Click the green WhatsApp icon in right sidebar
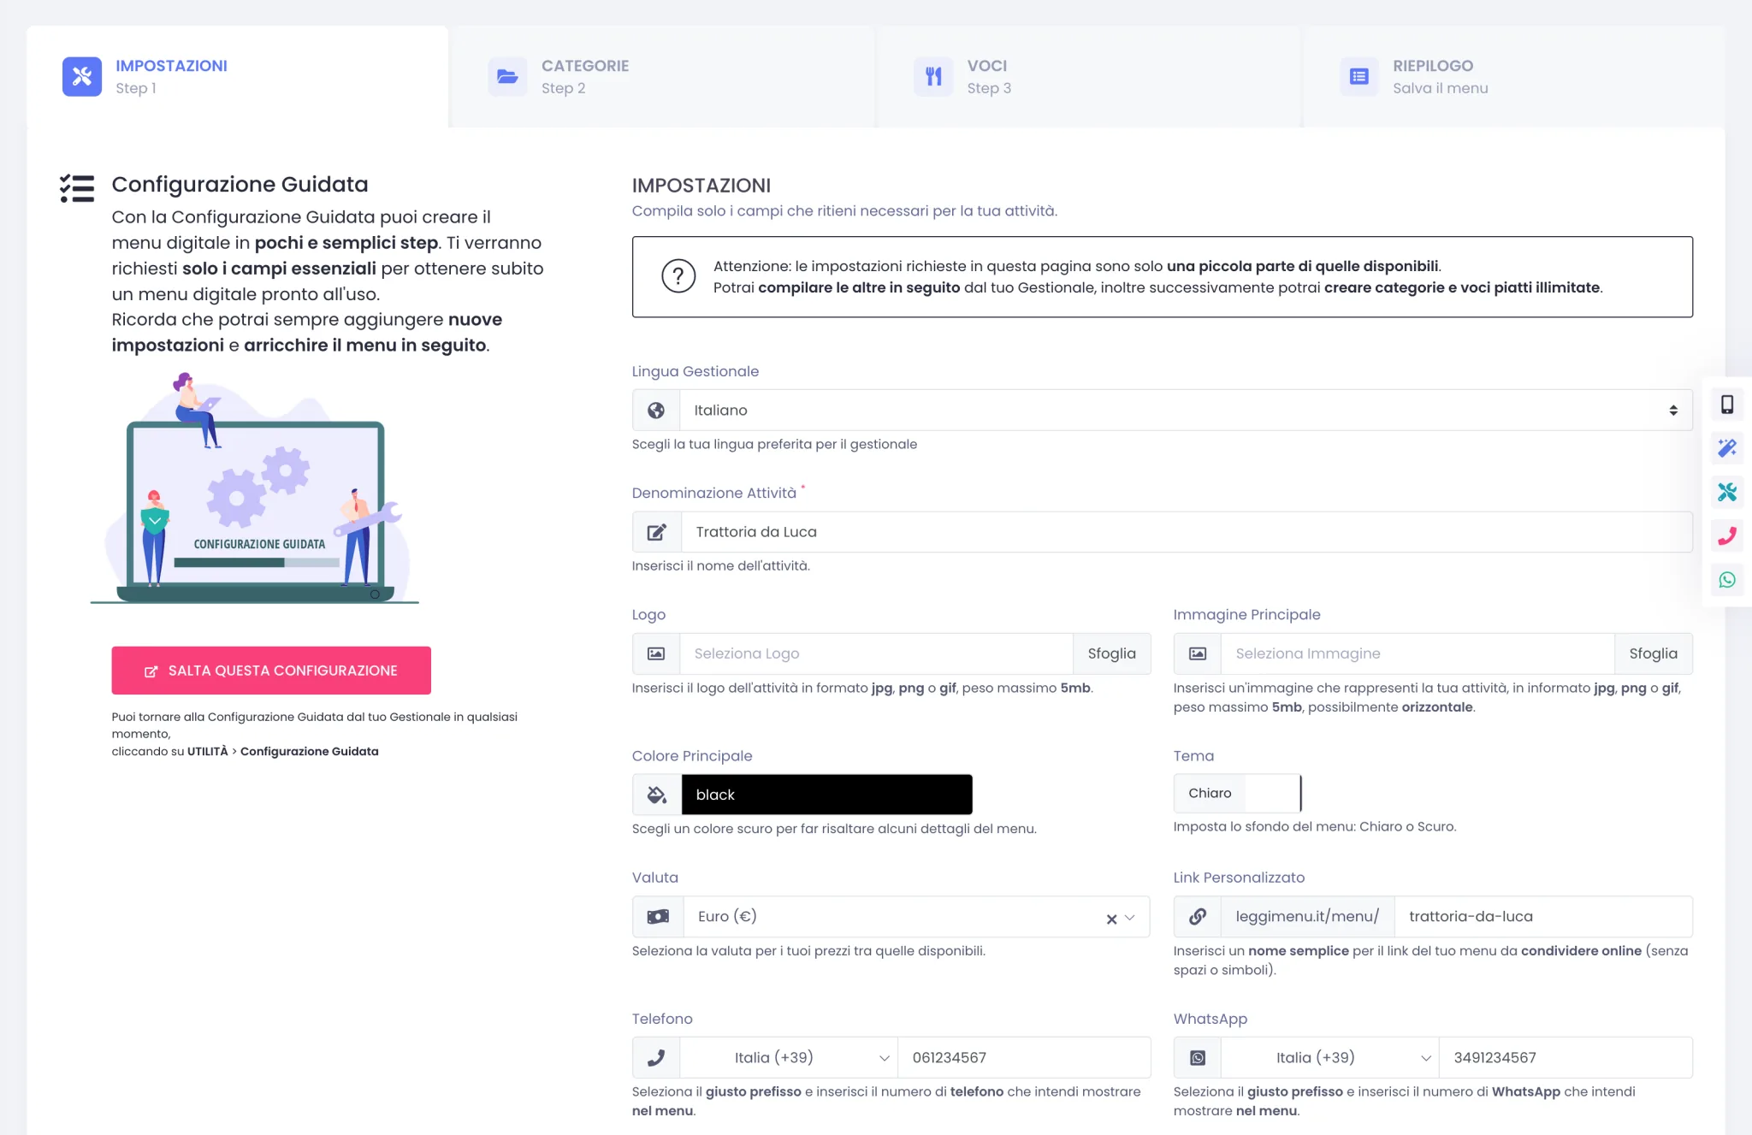Screen dimensions: 1752x1135 [1727, 580]
